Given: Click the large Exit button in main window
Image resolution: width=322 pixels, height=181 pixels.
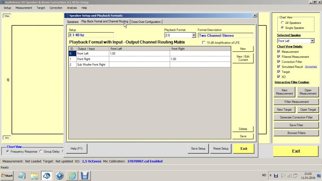Looking at the screenshot, I should click(296, 151).
